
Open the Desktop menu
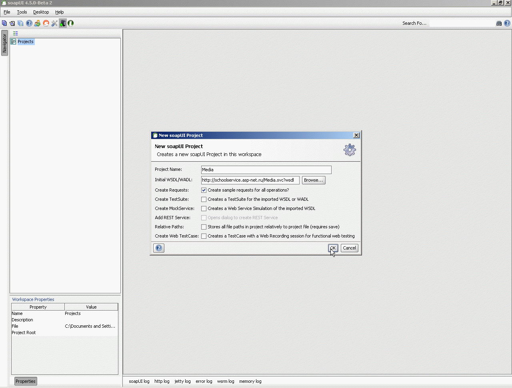point(41,12)
